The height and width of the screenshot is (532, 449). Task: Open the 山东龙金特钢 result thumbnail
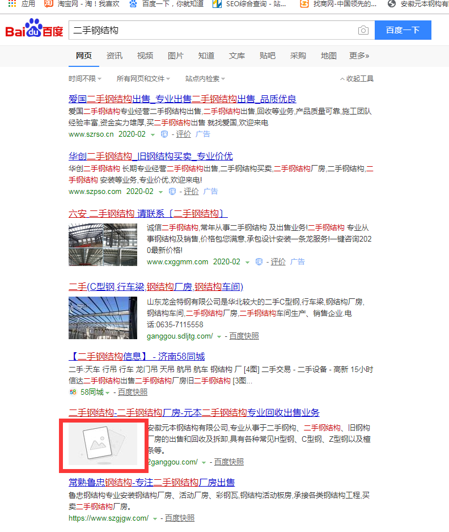pos(103,318)
